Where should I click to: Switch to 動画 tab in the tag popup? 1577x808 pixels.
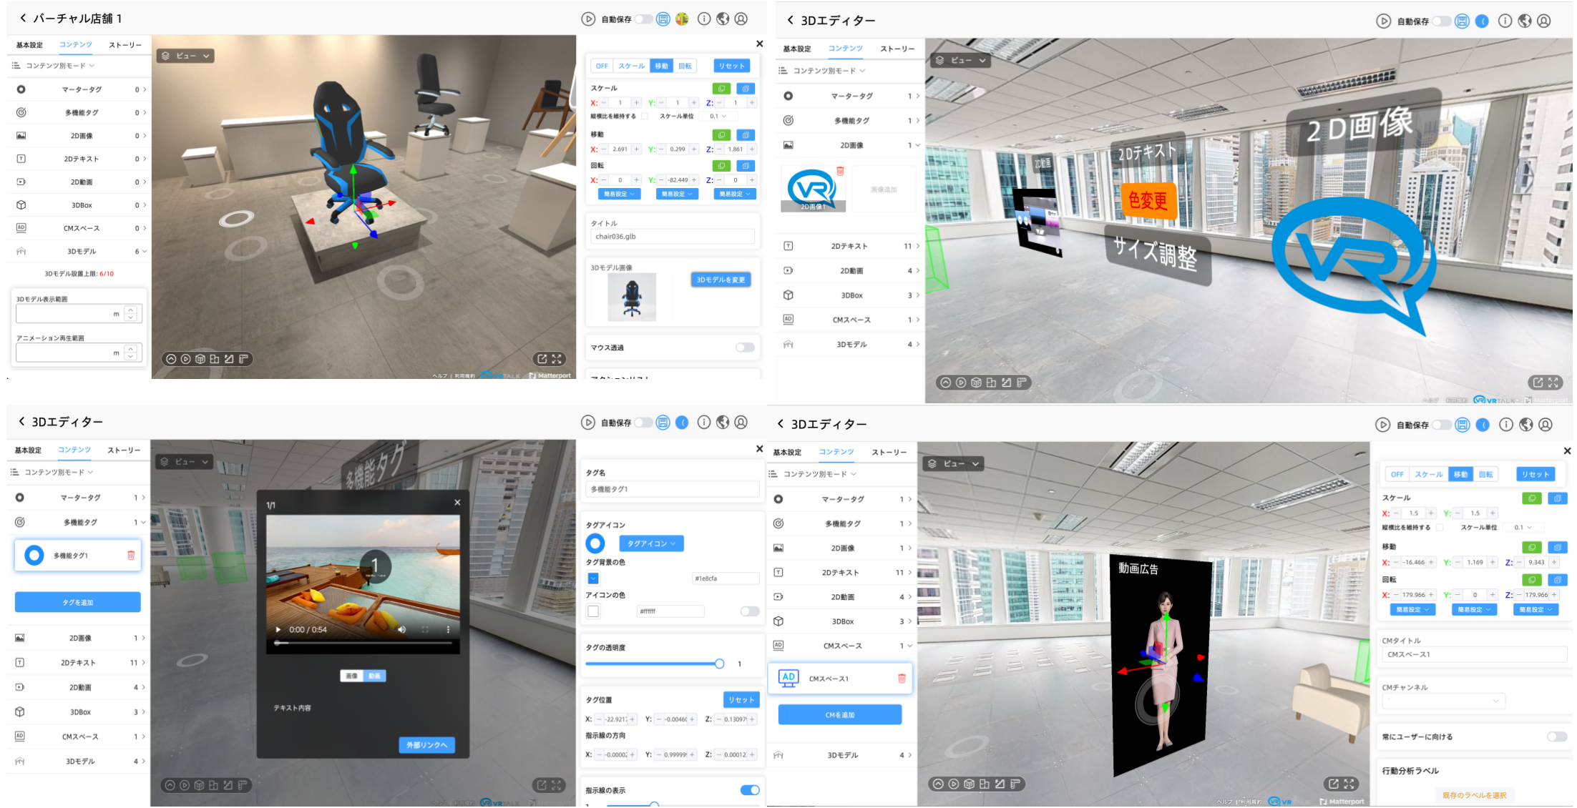[x=375, y=676]
